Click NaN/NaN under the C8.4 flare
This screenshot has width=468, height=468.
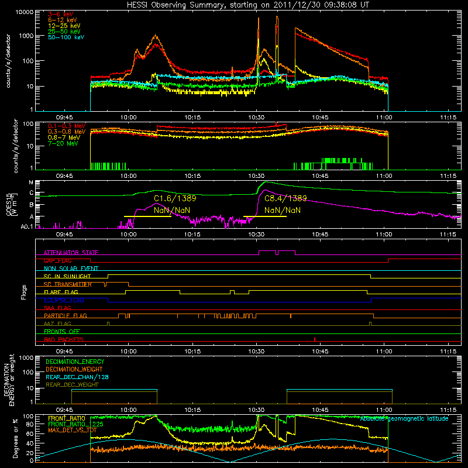point(283,210)
